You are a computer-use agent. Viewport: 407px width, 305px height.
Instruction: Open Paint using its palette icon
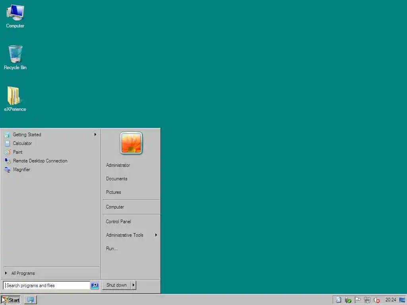pyautogui.click(x=7, y=152)
